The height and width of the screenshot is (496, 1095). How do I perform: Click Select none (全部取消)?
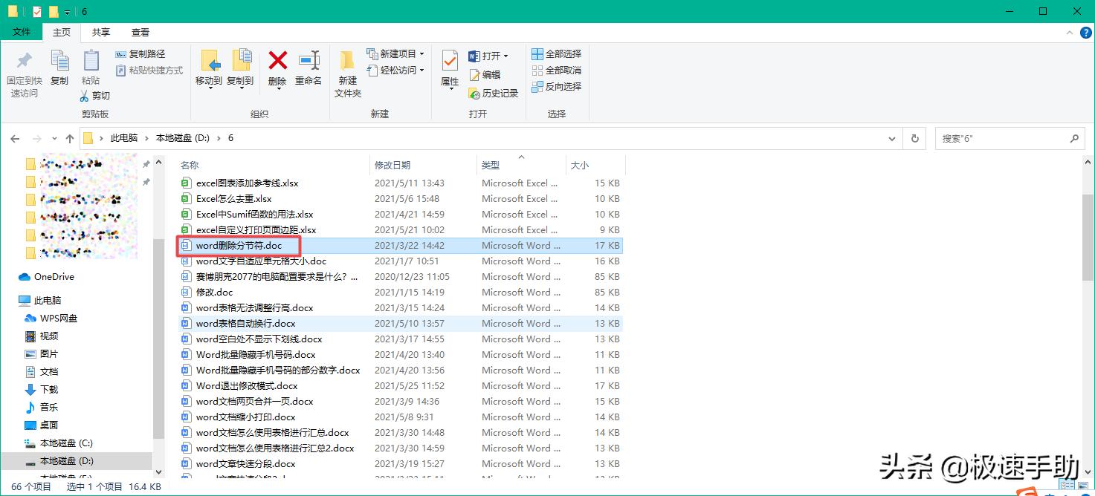click(557, 71)
